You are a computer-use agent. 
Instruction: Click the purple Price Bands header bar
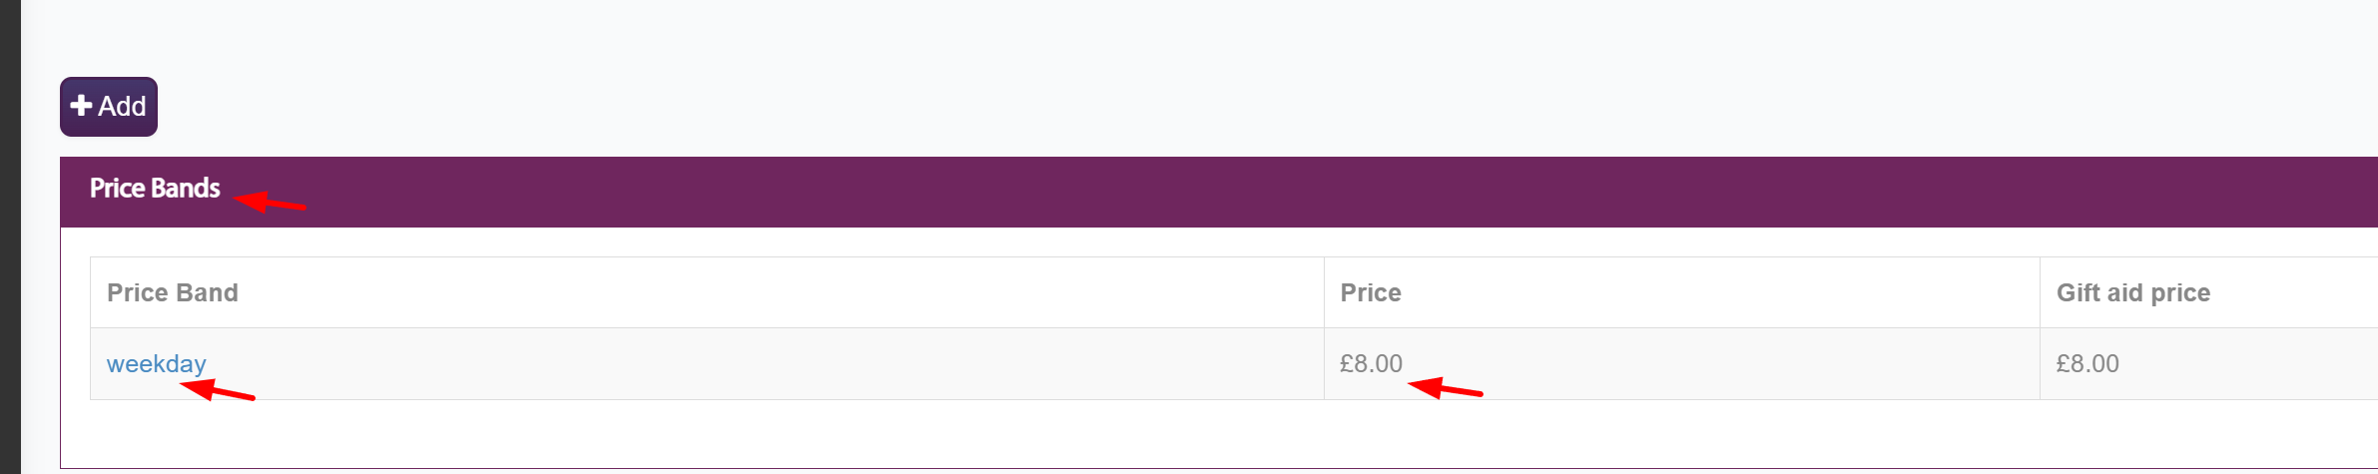(x=1198, y=192)
